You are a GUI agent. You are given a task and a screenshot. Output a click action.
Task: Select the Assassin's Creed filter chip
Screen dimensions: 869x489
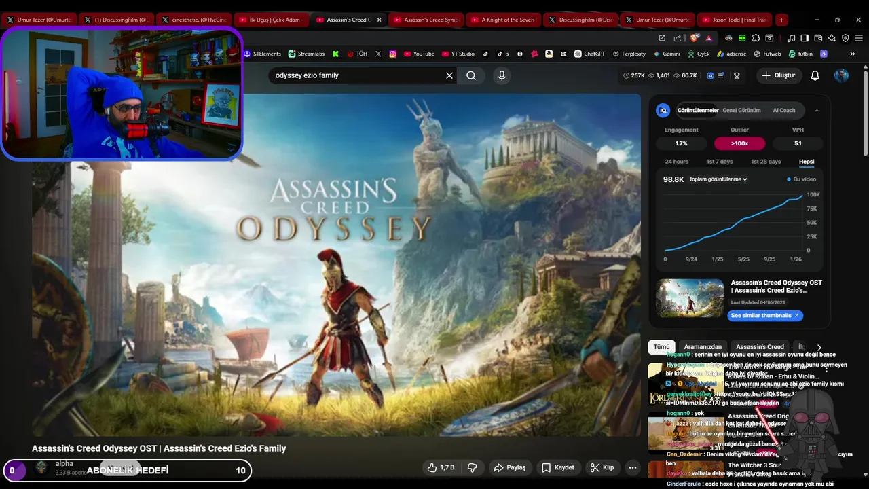[760, 347]
